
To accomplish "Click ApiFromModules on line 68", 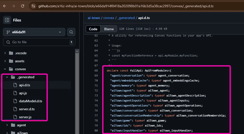I will tap(156, 70).
